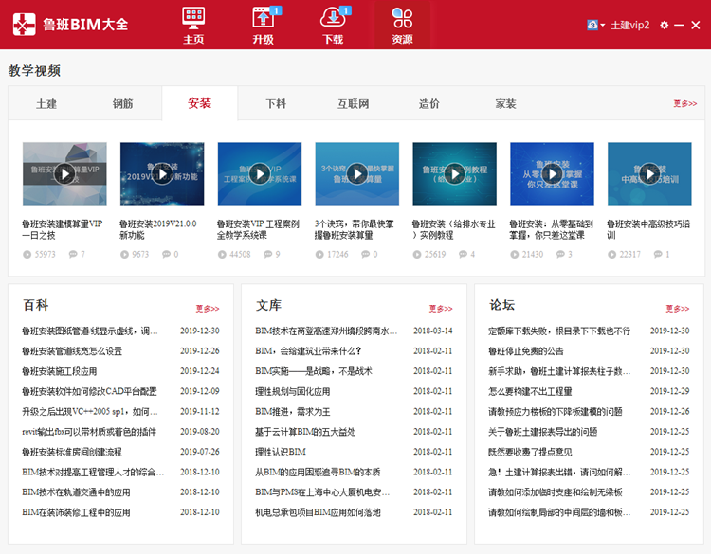Viewport: 711px width, 554px height.
Task: Click 更多>> in the 文库 panel
Action: (x=441, y=309)
